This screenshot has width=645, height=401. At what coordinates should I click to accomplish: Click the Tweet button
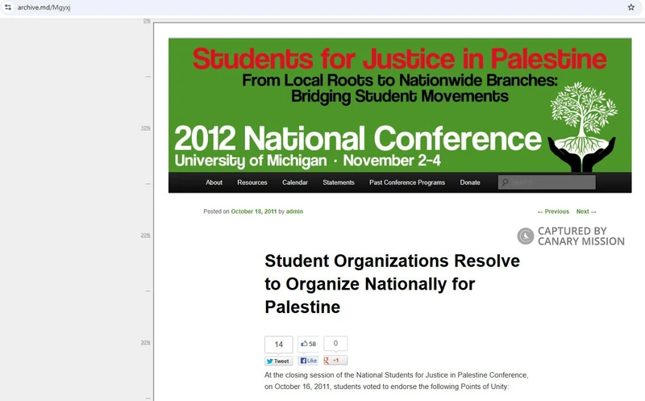(278, 361)
